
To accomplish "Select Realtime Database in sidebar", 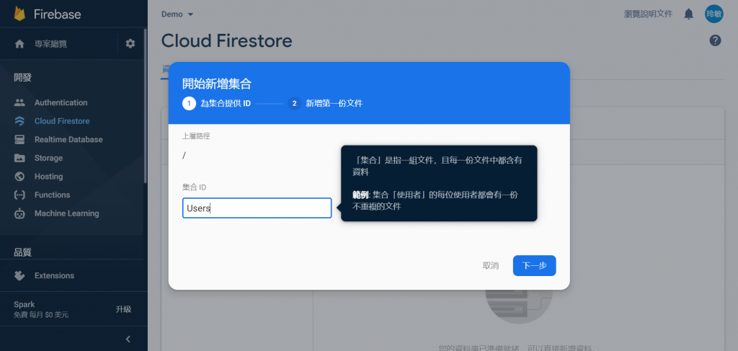I will point(68,139).
